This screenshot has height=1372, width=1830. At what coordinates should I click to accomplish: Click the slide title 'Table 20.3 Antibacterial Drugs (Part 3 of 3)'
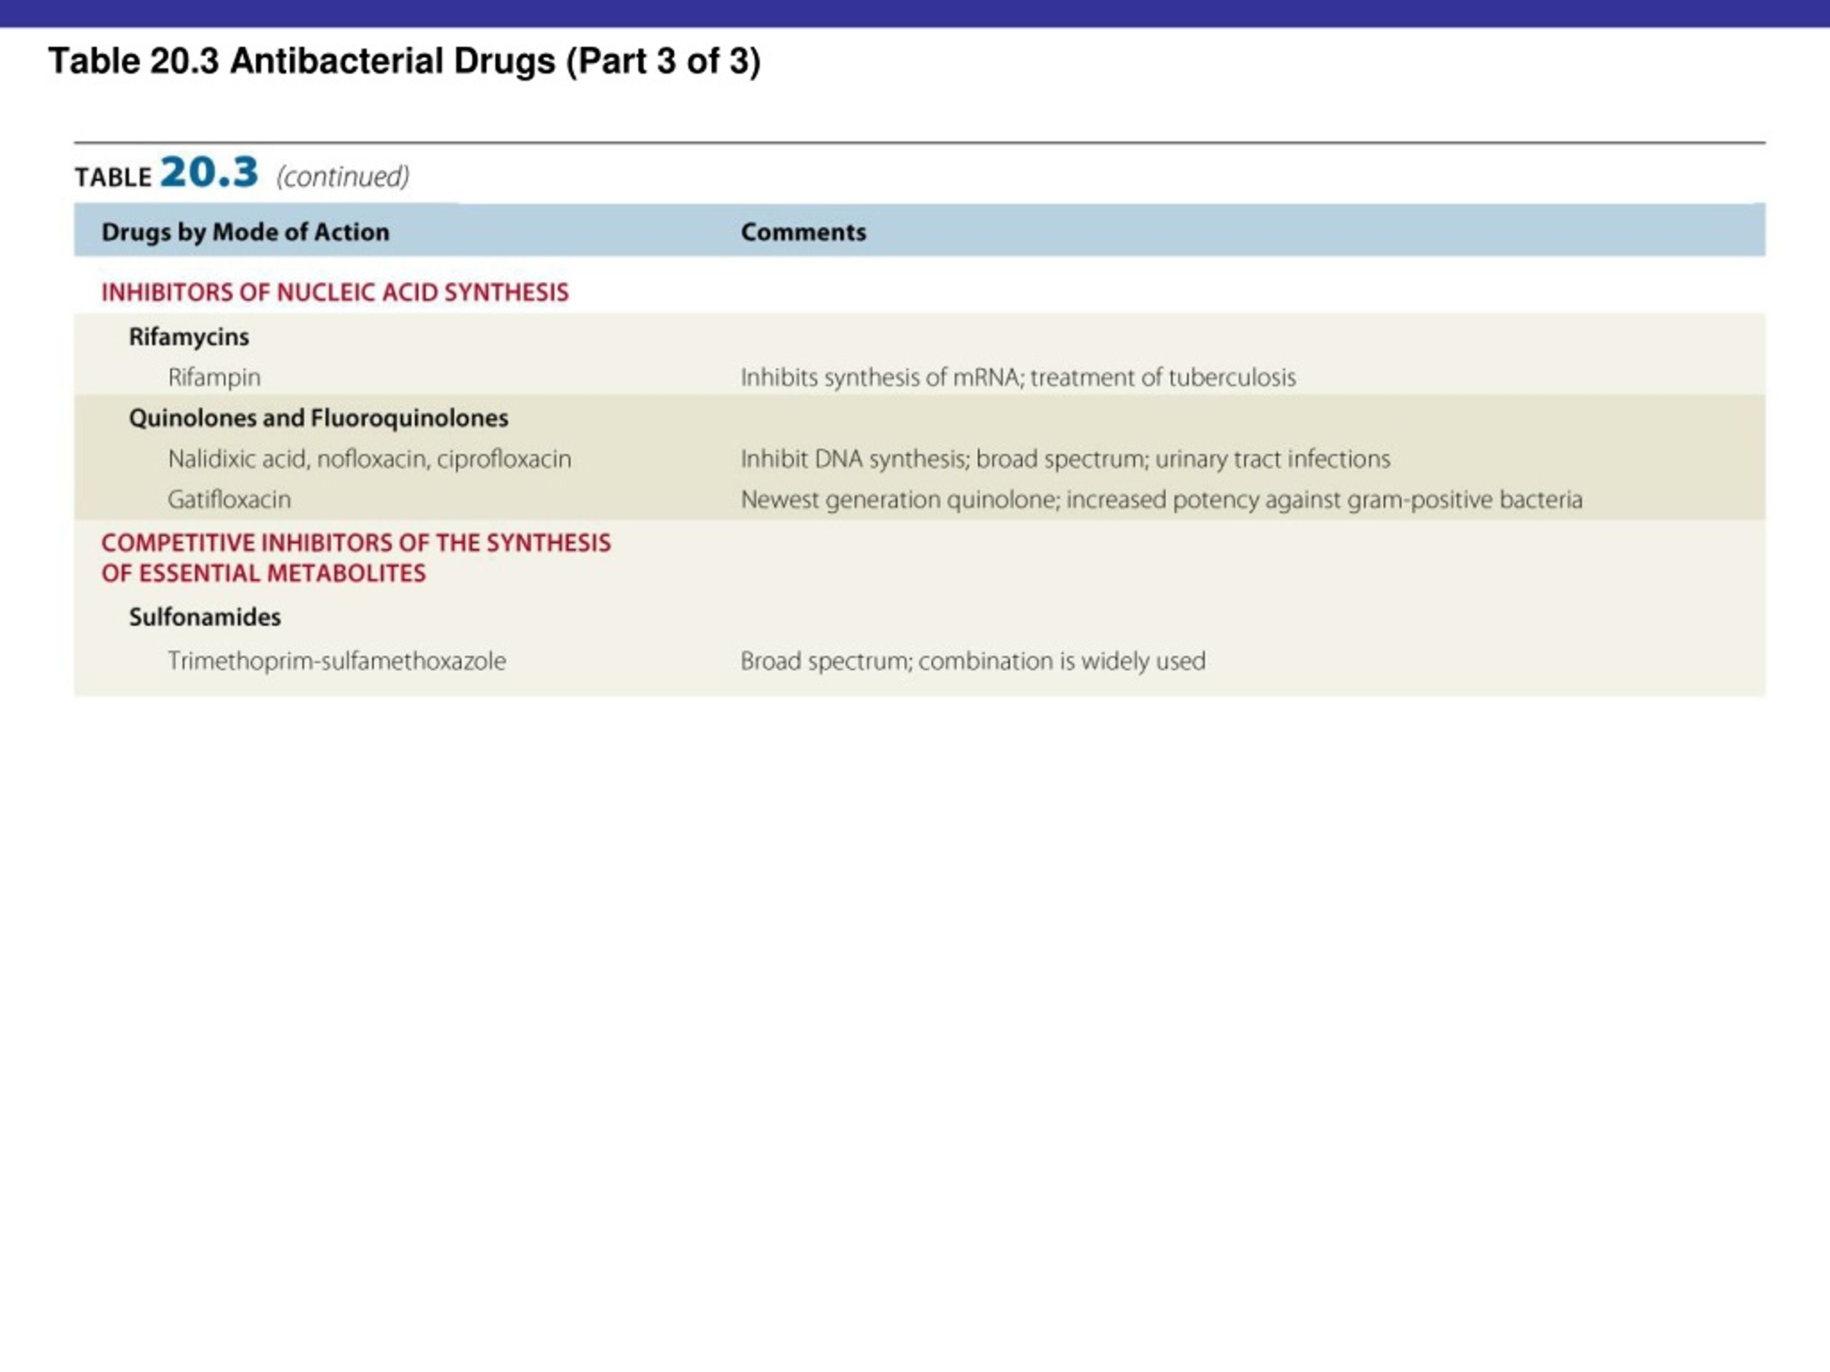pyautogui.click(x=405, y=62)
